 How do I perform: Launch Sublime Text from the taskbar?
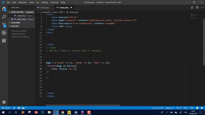click(x=23, y=112)
